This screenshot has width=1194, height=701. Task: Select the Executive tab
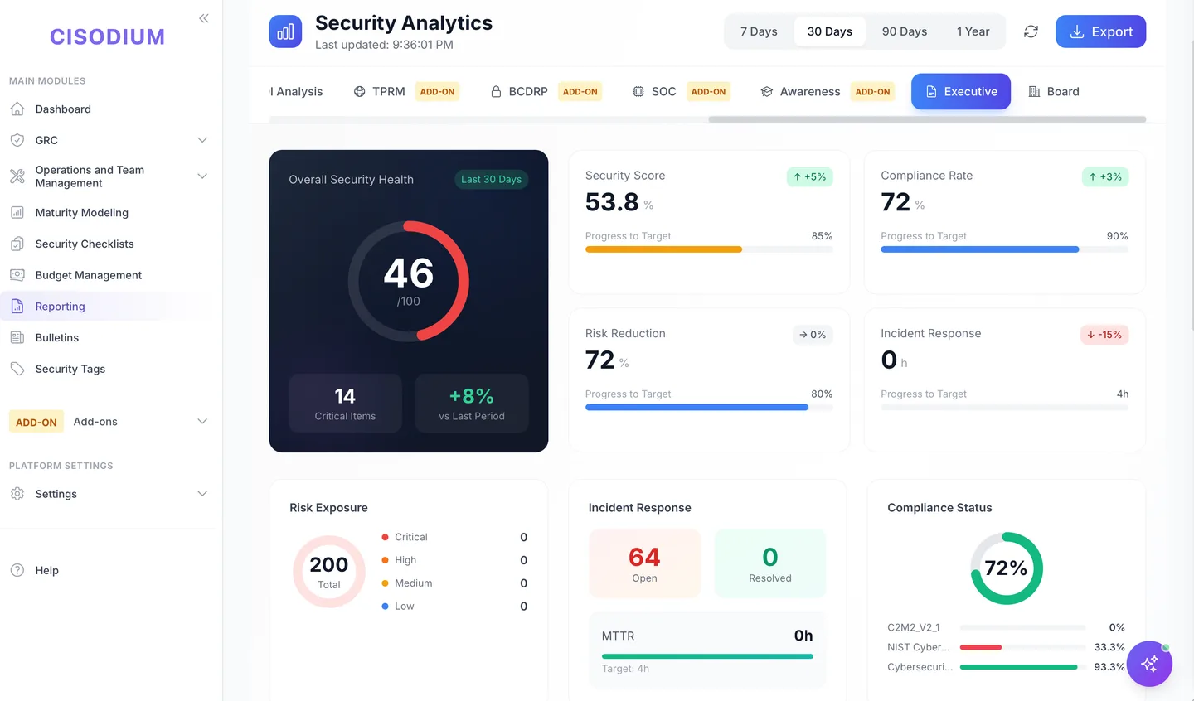(961, 92)
